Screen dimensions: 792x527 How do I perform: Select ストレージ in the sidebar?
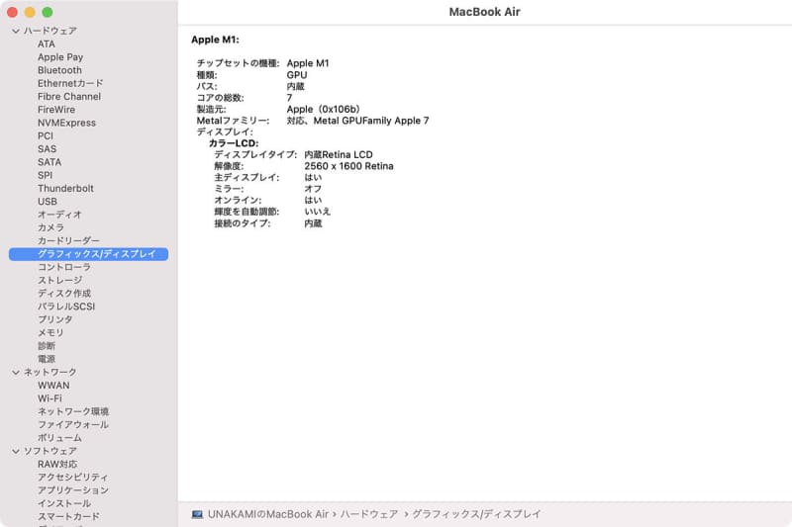[x=60, y=281]
